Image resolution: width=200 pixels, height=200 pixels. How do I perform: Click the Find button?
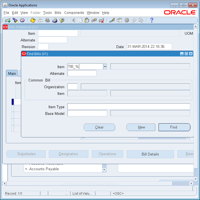pyautogui.click(x=174, y=127)
